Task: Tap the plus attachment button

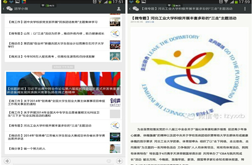Action: point(119,161)
